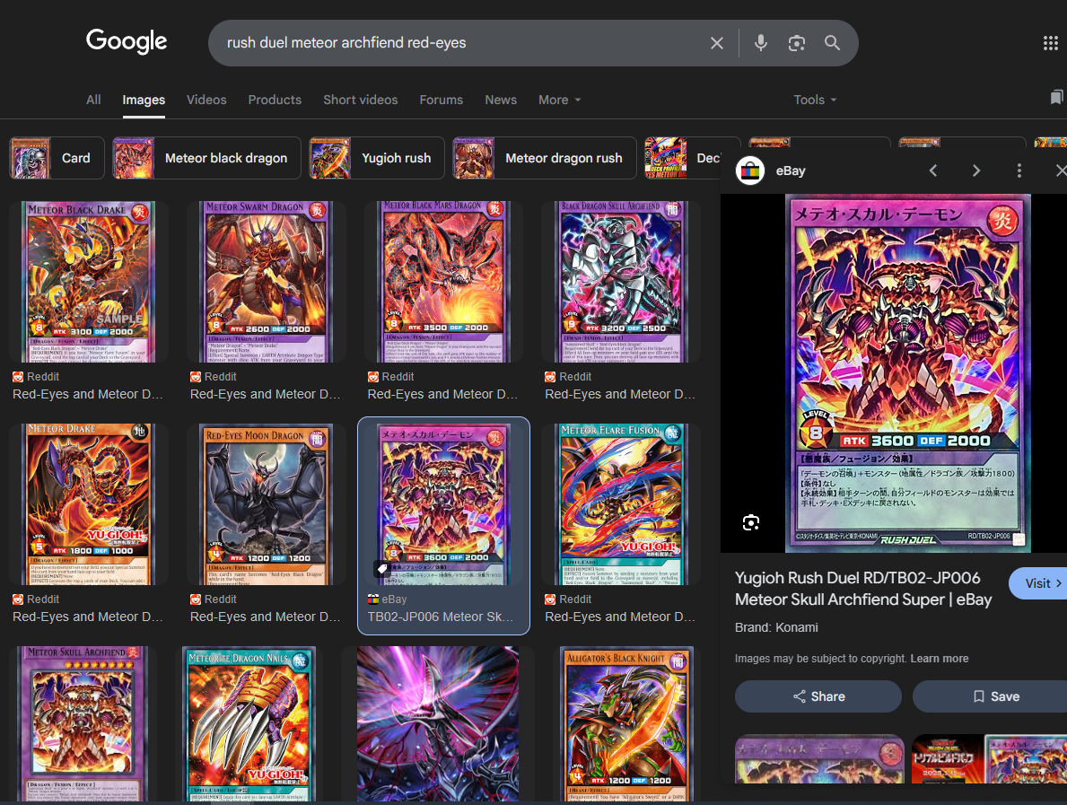Clear the search box with X
This screenshot has height=805, width=1067.
[716, 43]
